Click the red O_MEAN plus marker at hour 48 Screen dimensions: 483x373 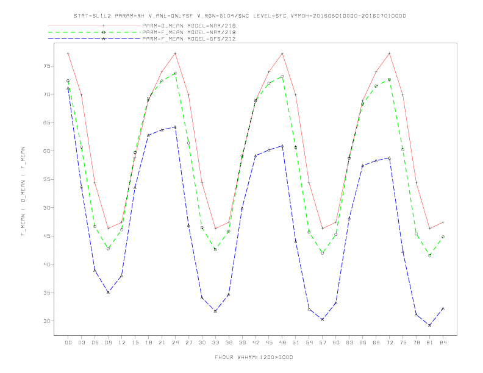282,54
